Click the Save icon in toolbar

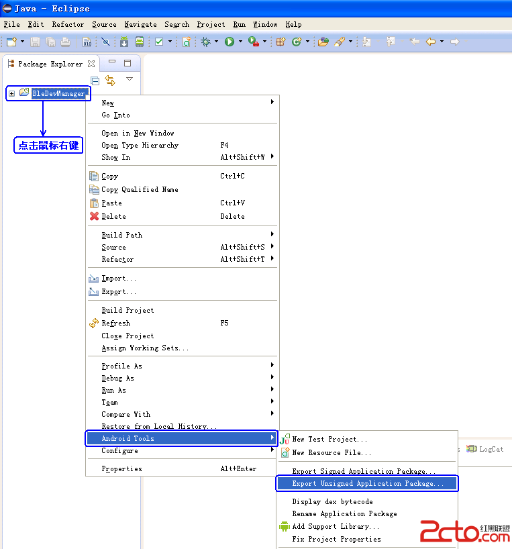pos(35,42)
